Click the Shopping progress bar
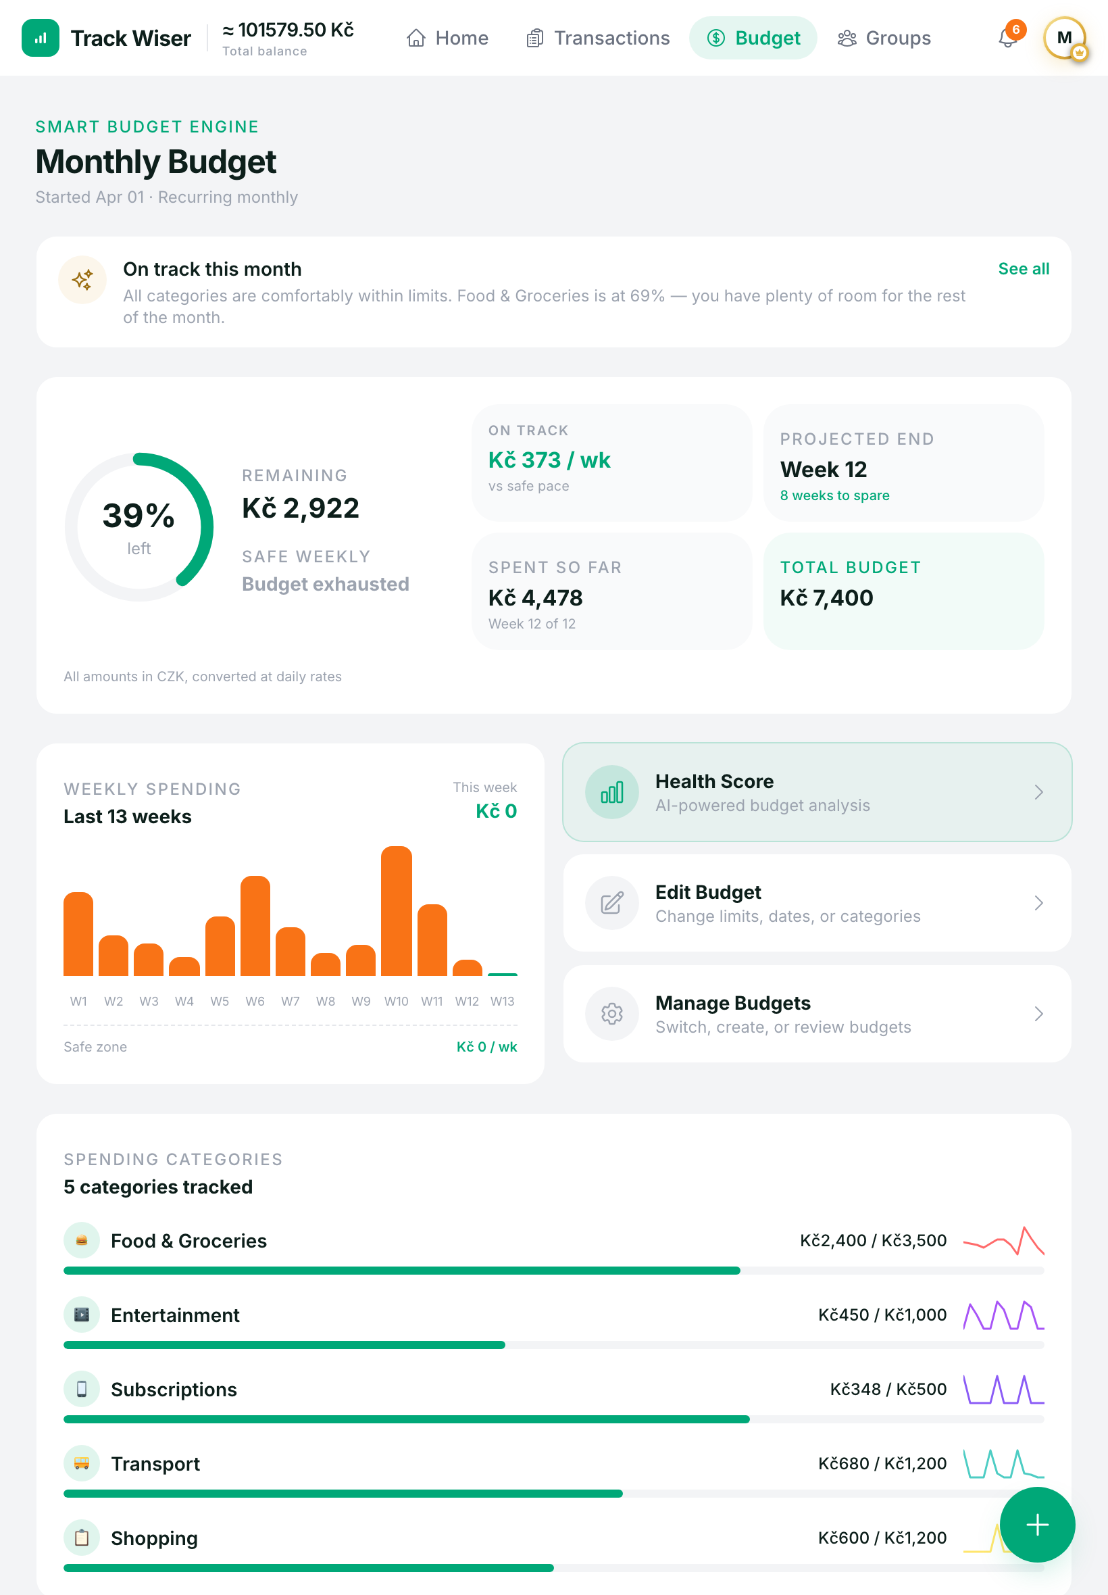 pyautogui.click(x=553, y=1567)
